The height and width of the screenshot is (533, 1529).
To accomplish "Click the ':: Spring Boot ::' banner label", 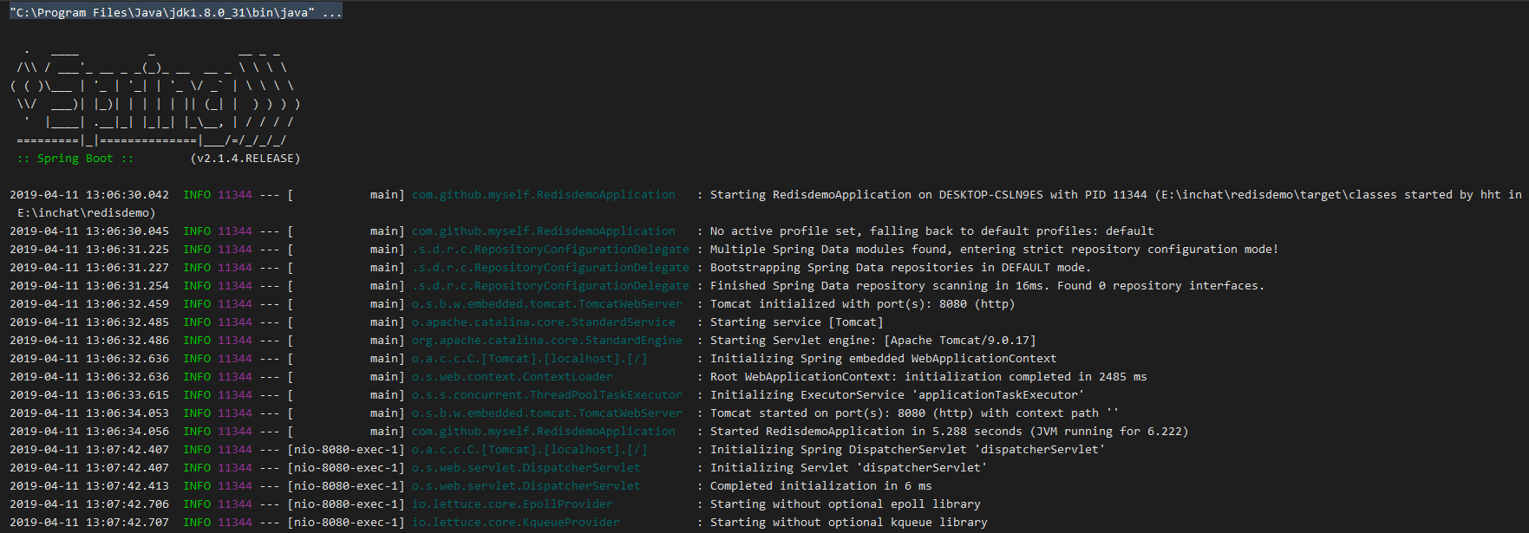I will [75, 159].
